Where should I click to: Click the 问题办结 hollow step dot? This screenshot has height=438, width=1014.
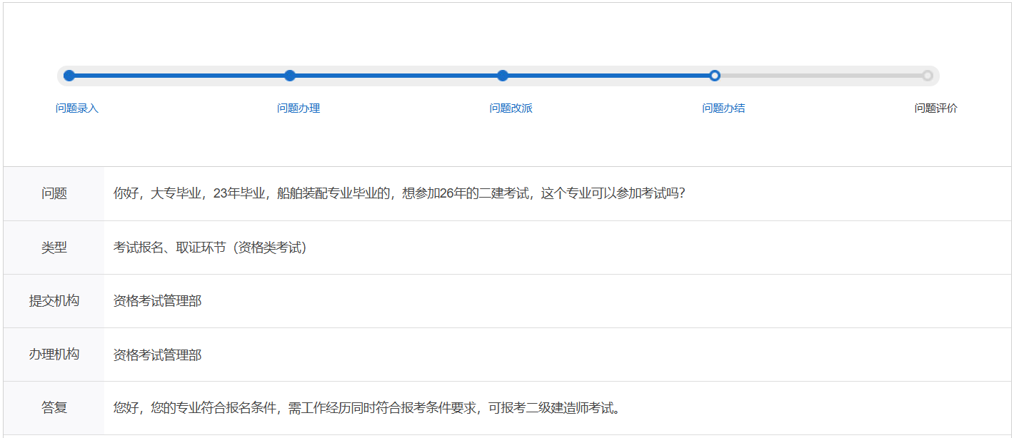pos(715,76)
